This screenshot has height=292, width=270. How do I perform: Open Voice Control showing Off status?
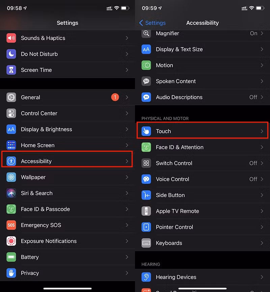tap(202, 179)
